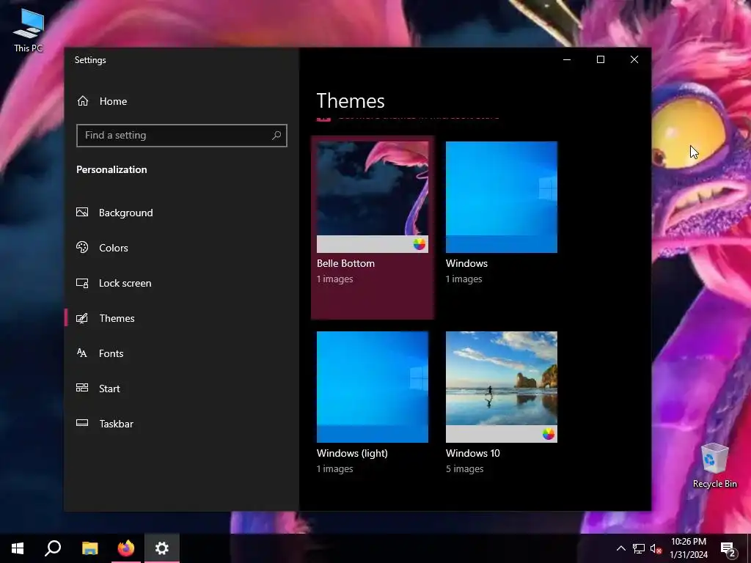The image size is (751, 563).
Task: Click the Personalization section heading
Action: pyautogui.click(x=111, y=169)
